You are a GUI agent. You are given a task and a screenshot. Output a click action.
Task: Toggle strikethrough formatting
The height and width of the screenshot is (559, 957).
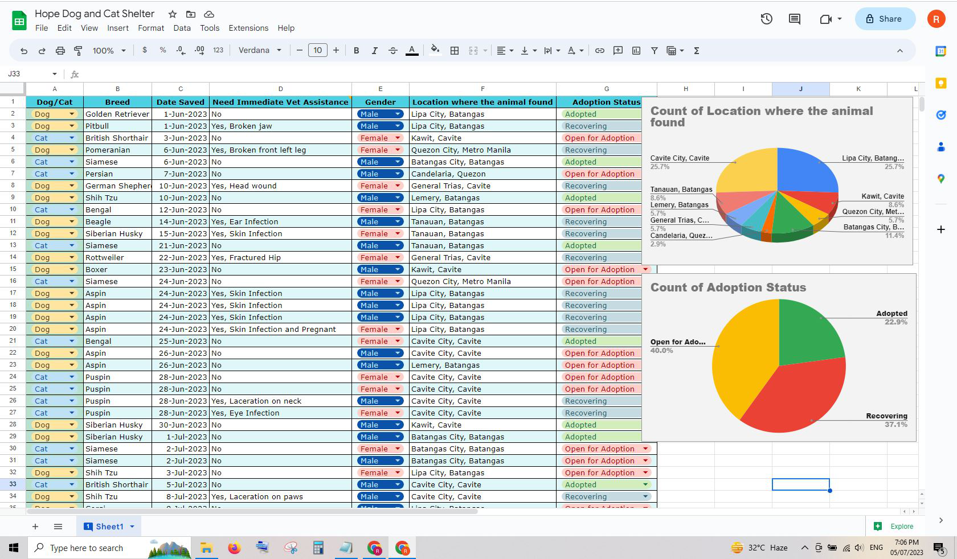click(393, 51)
